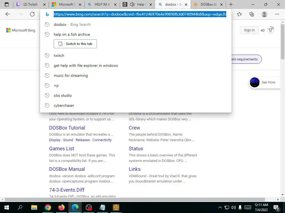Image resolution: width=285 pixels, height=213 pixels.
Task: Click See more thumbnail card
Action: click(264, 82)
